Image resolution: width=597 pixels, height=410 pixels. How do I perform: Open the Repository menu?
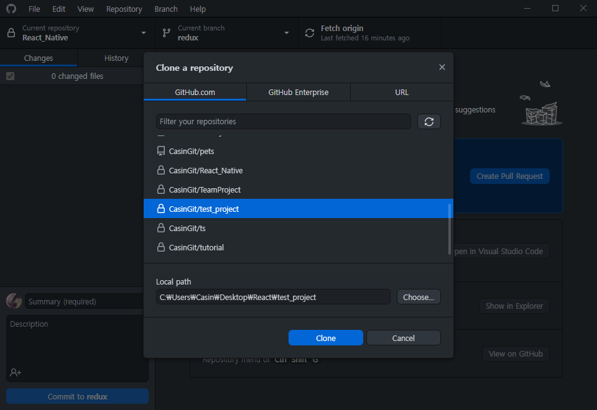(124, 9)
